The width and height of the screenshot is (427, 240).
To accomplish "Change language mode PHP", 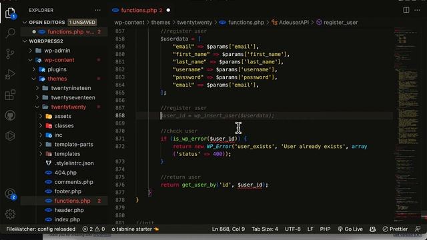I will coord(325,229).
